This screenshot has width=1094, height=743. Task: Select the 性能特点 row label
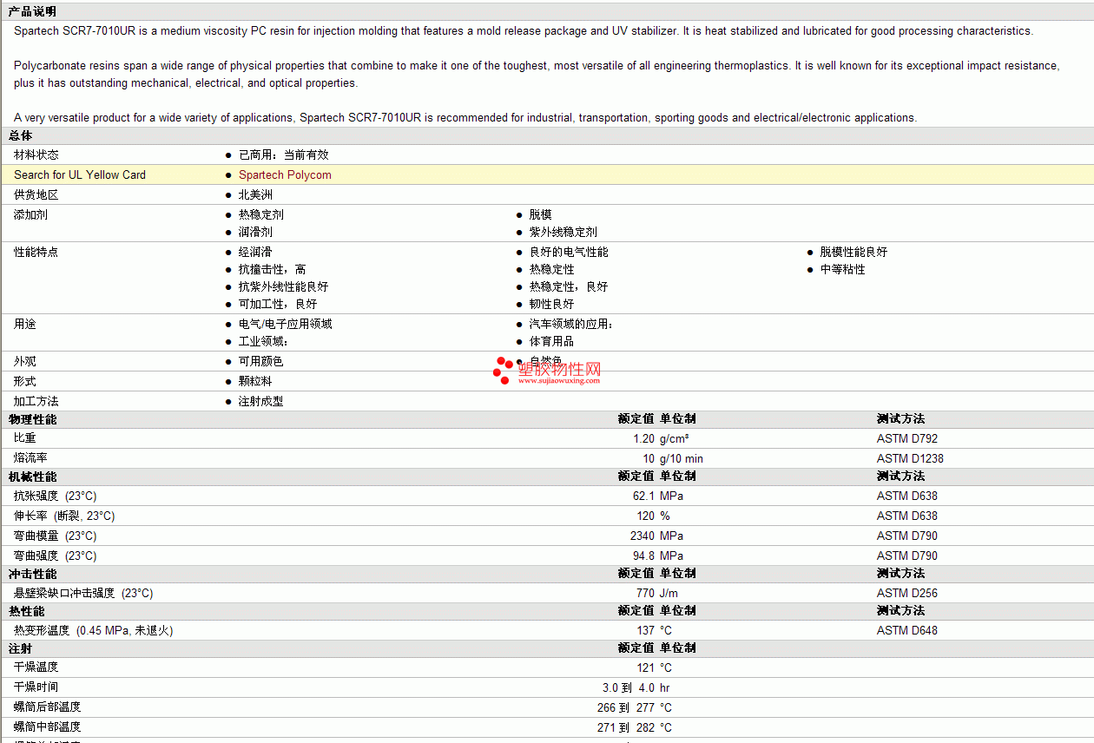pyautogui.click(x=36, y=252)
